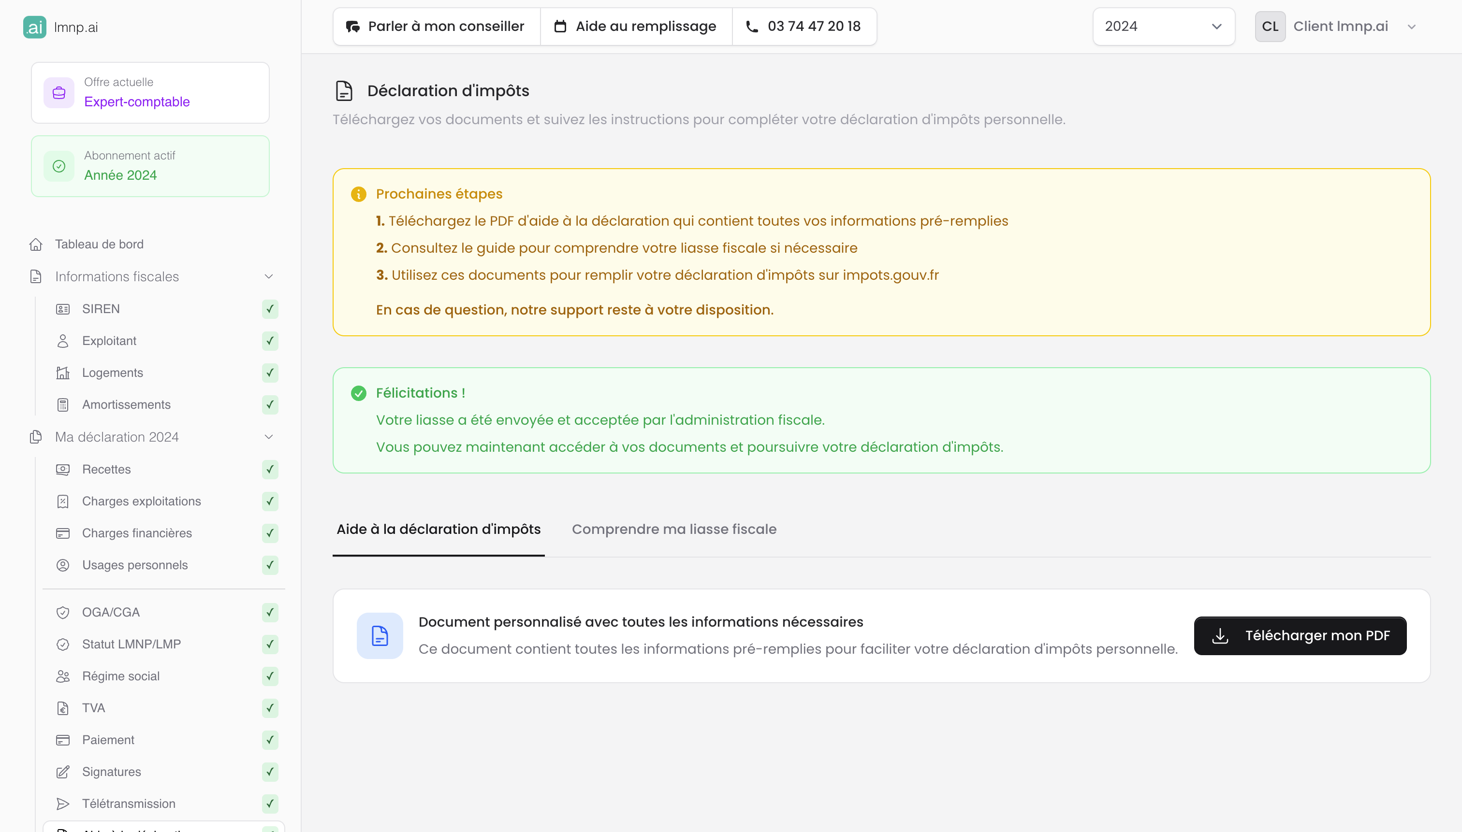Screen dimensions: 1462x832
Task: Click the Télétransmission send icon
Action: pos(63,804)
